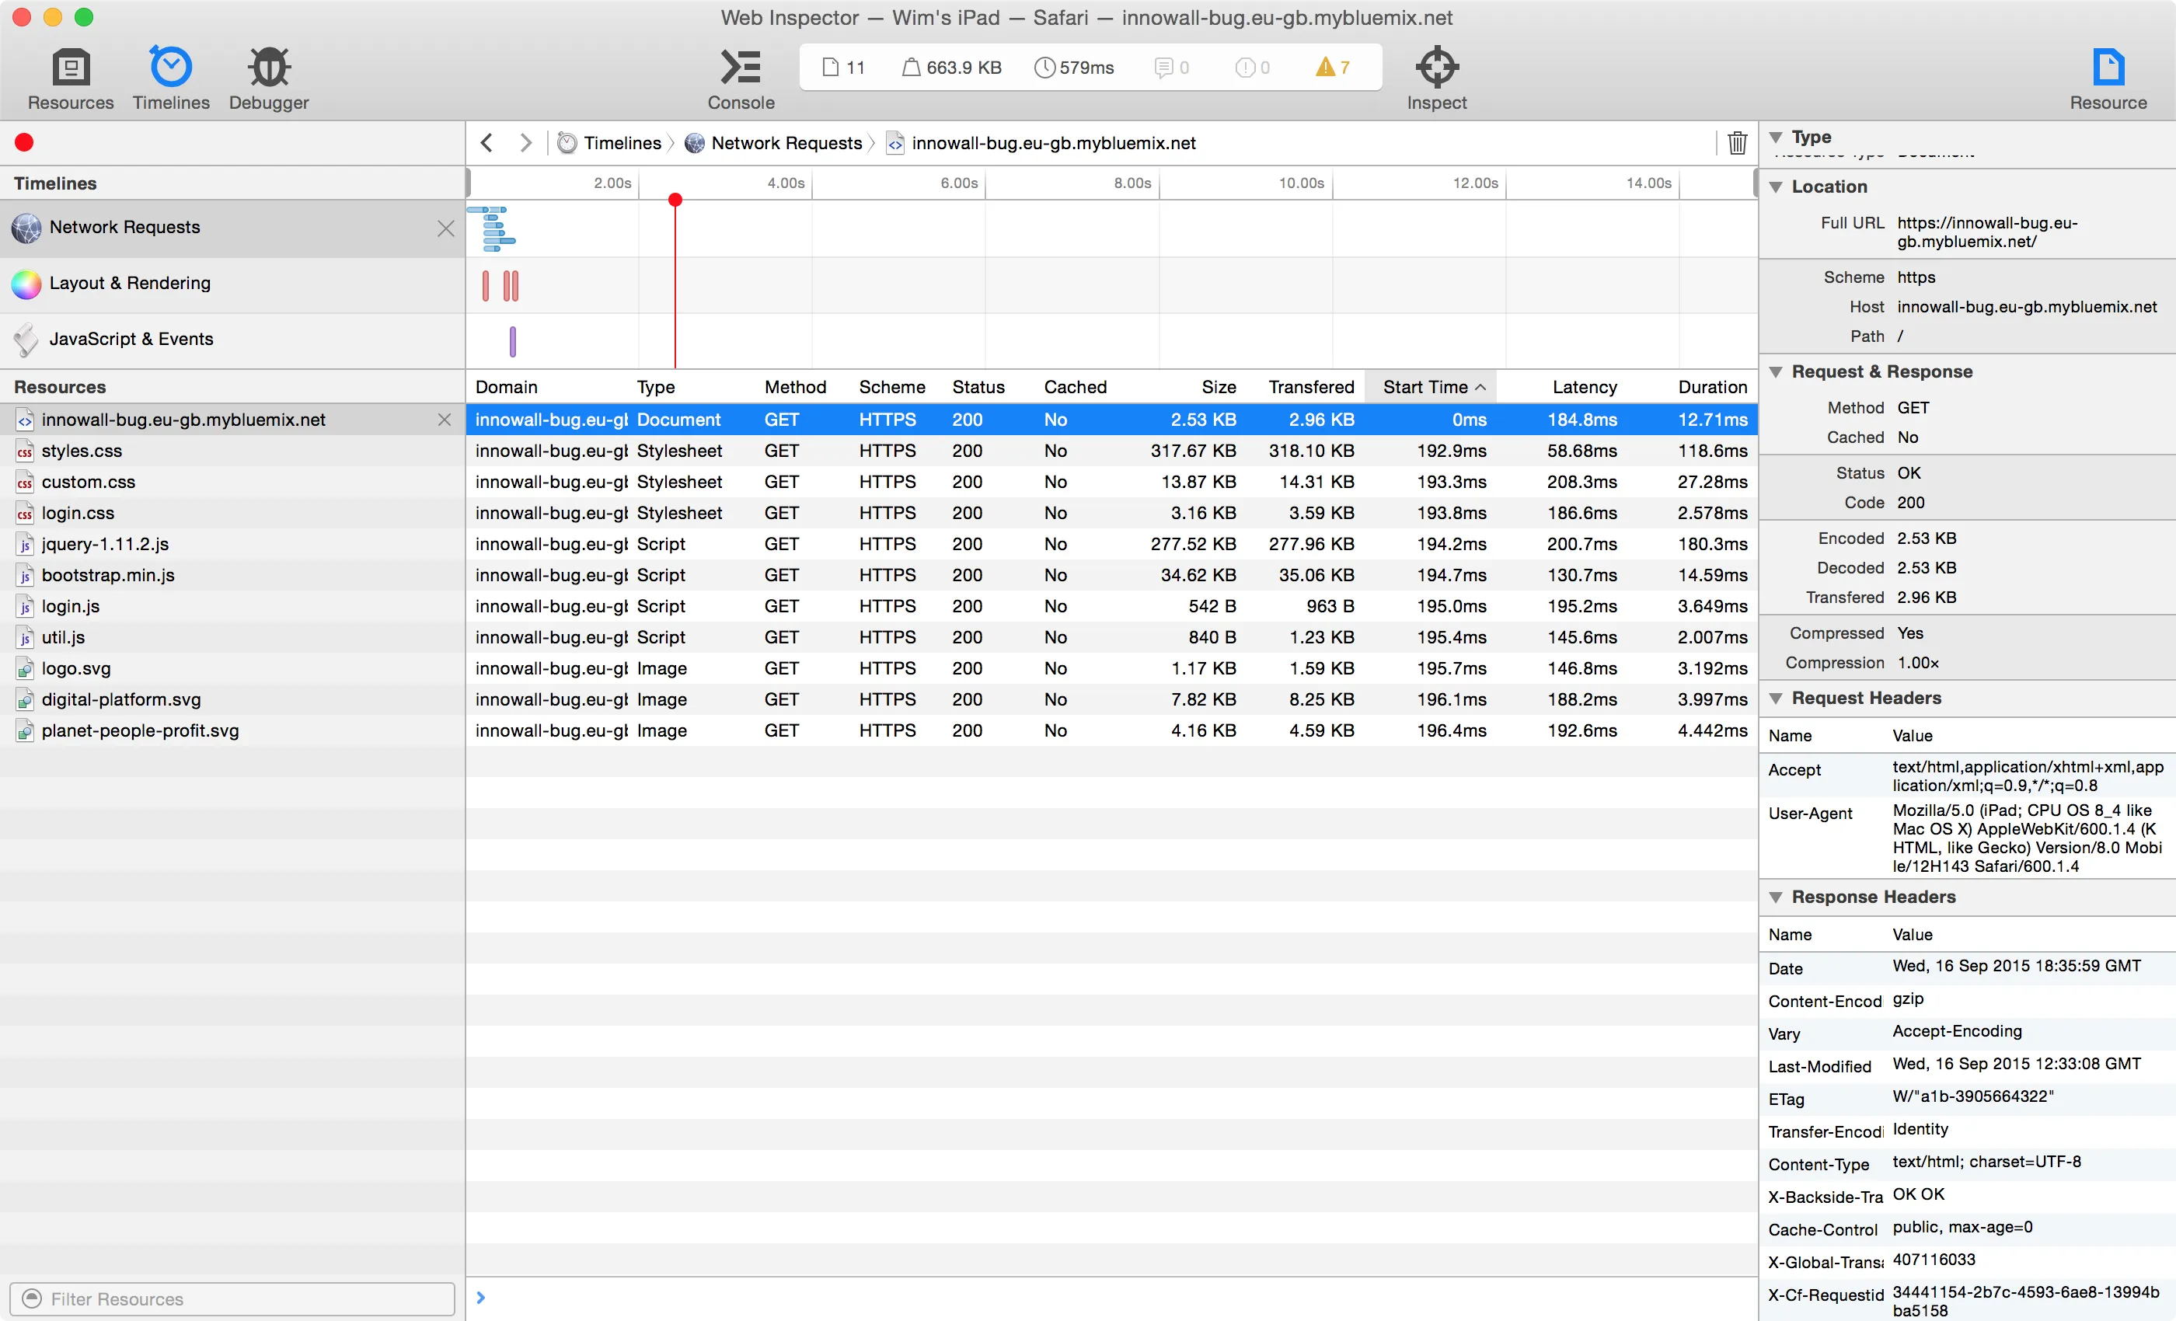This screenshot has width=2176, height=1321.
Task: Close the innowall-bug resource row
Action: coord(445,420)
